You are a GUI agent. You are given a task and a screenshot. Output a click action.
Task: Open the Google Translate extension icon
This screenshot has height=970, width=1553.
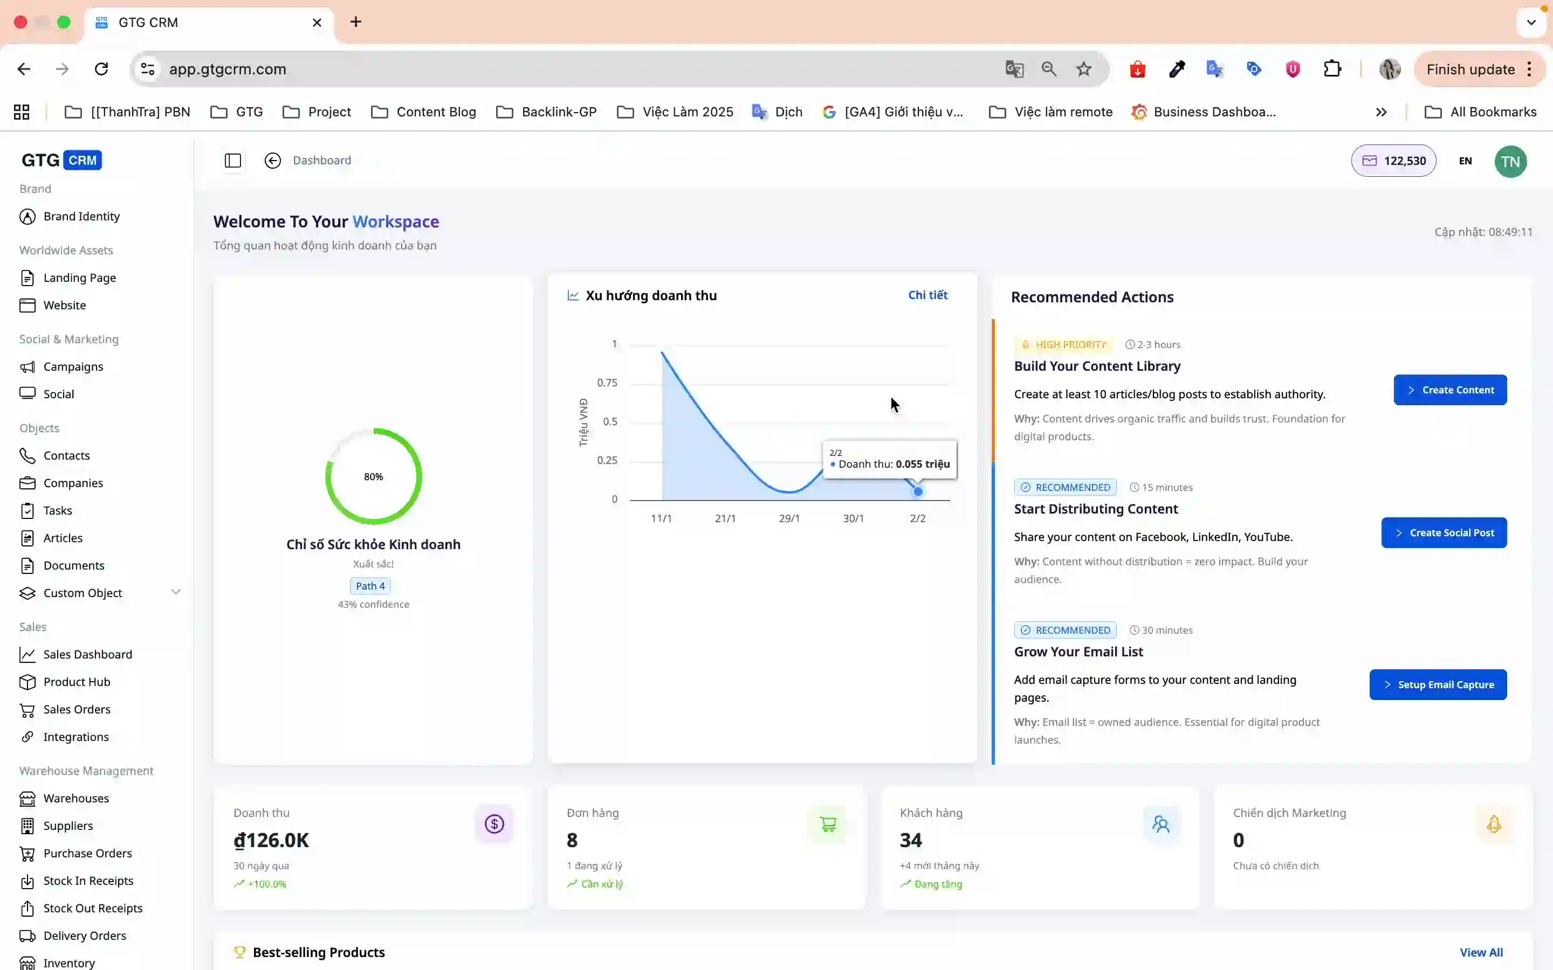(1215, 68)
